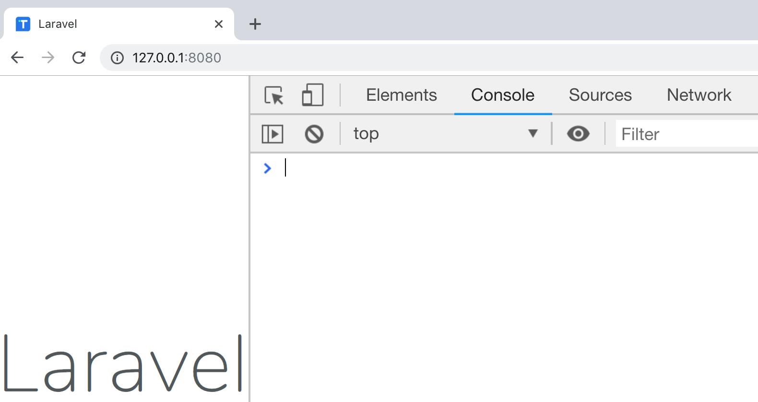Select the Console tab
The height and width of the screenshot is (402, 758).
point(503,95)
